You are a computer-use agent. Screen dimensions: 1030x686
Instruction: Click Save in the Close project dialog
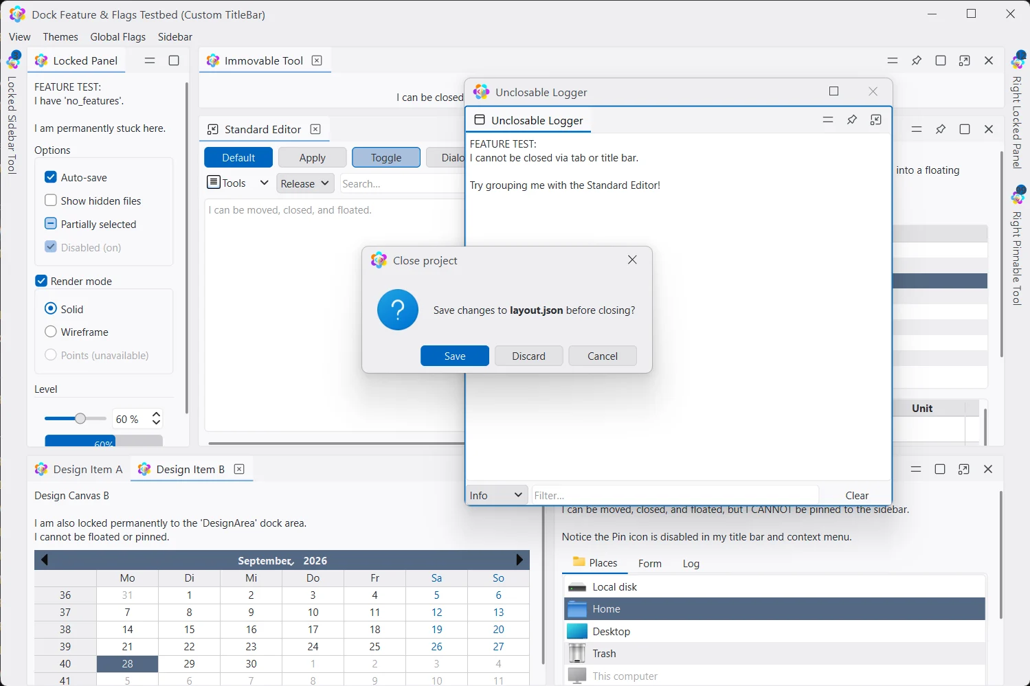(x=455, y=356)
